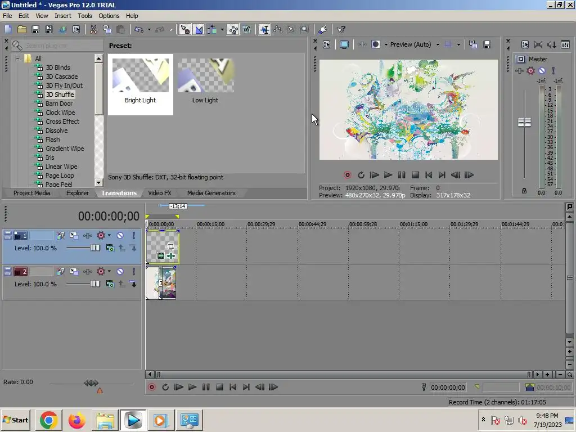Viewport: 576px width, 432px height.
Task: Stop playback in the preview window
Action: 415,175
